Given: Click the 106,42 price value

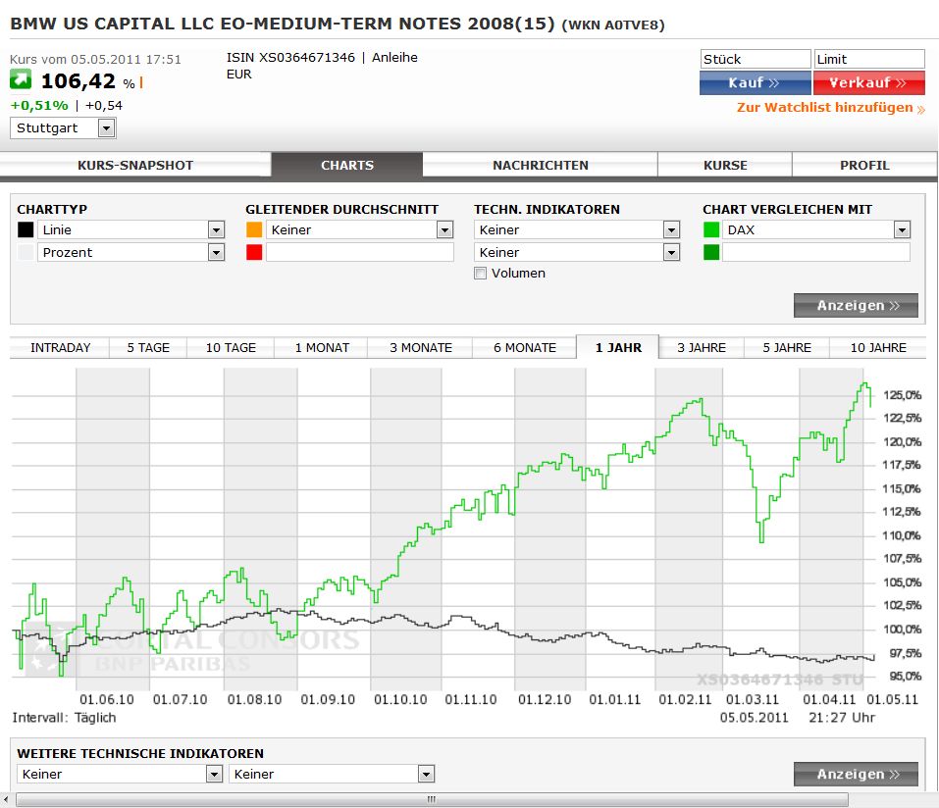Looking at the screenshot, I should pyautogui.click(x=78, y=80).
